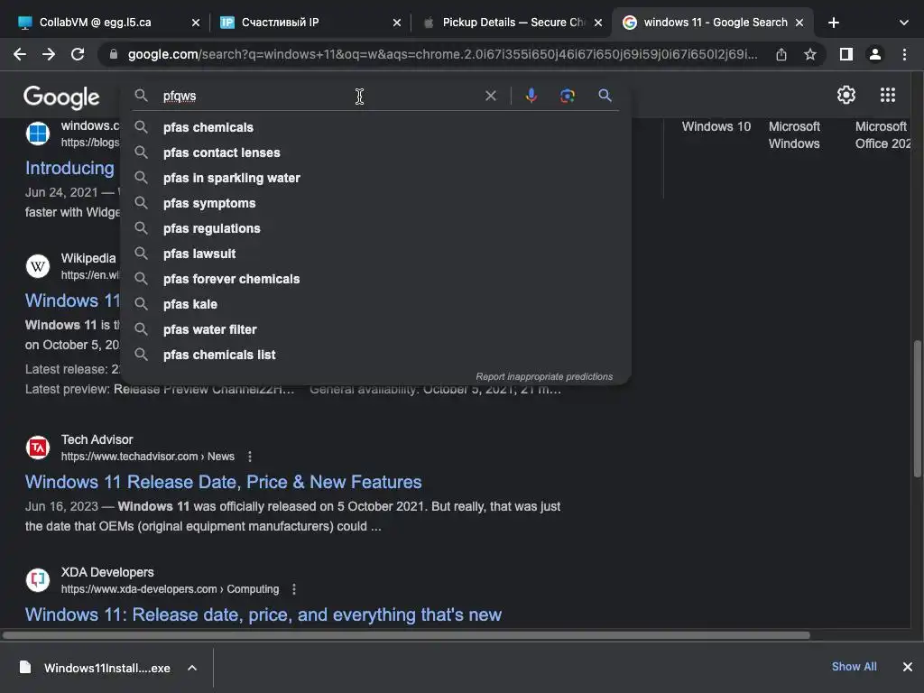924x693 pixels.
Task: Choose suggestion pfas chemicals
Action: click(375, 127)
